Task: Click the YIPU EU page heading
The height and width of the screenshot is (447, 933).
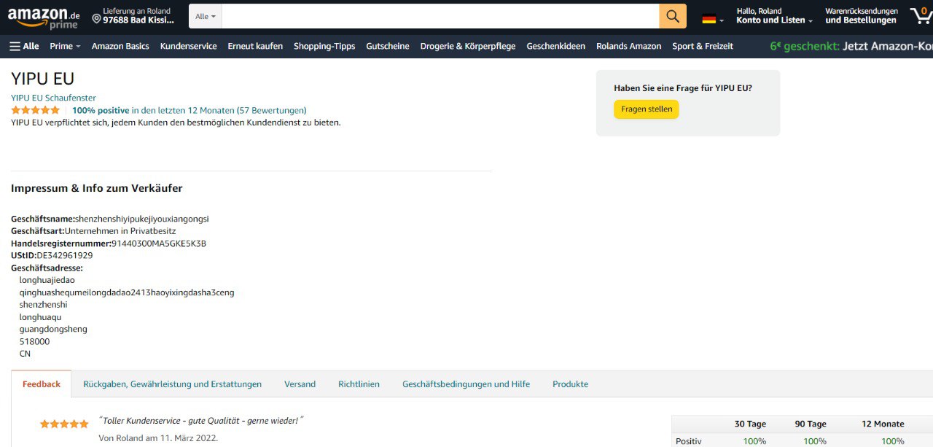Action: coord(42,79)
